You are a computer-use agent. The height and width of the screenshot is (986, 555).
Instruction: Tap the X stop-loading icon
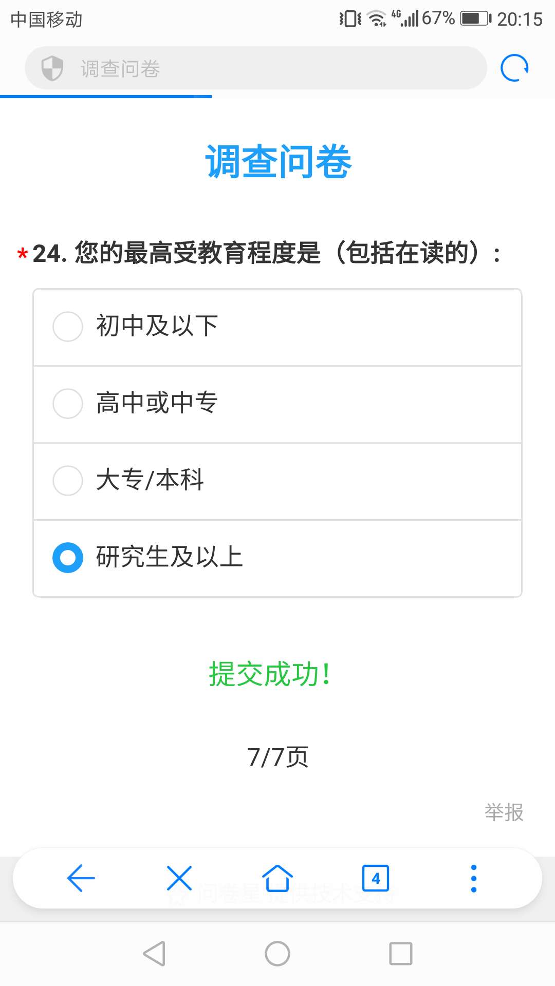pyautogui.click(x=179, y=878)
